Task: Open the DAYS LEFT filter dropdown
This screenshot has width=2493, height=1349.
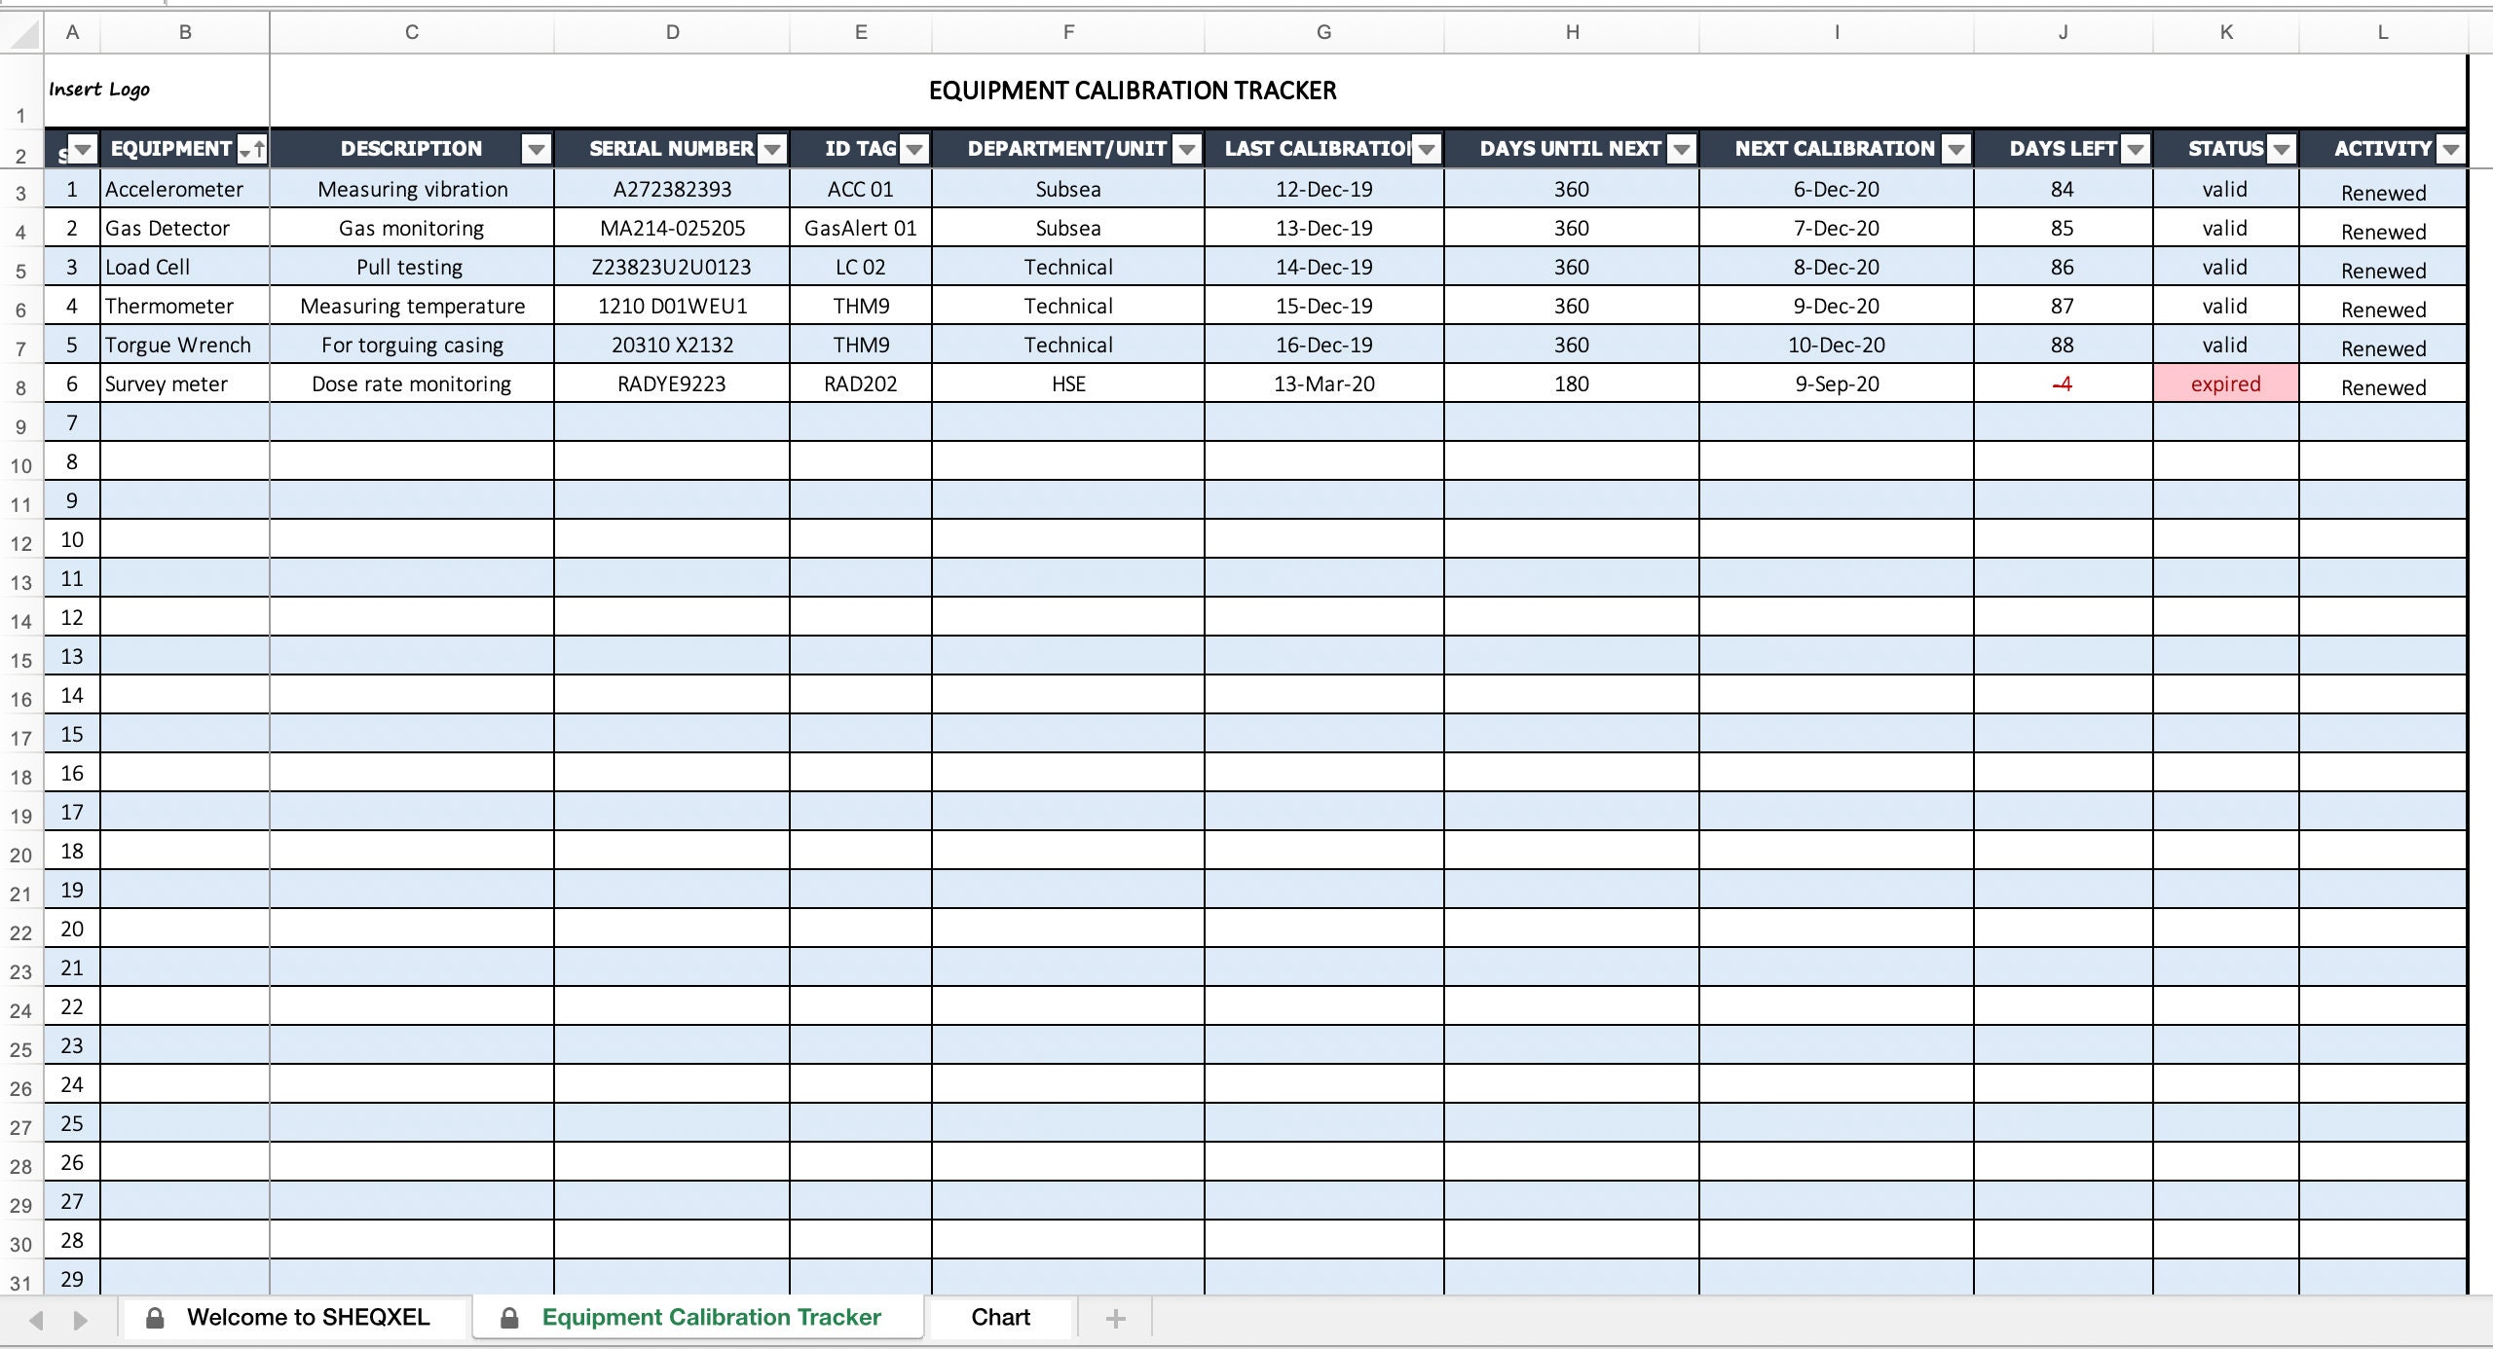Action: [x=2135, y=149]
